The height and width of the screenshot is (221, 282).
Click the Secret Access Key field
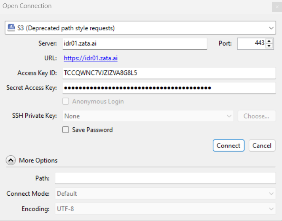pos(169,88)
